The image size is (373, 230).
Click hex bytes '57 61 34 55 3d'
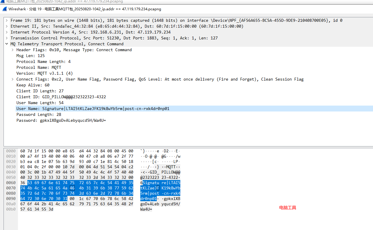pos(37,209)
